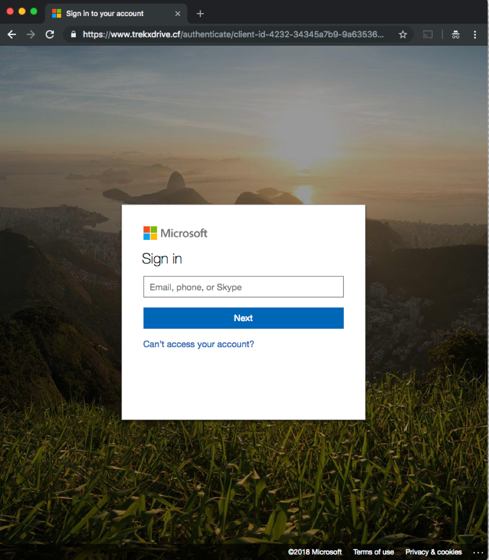Click the '©2018 Microsoft' footer text
The width and height of the screenshot is (489, 560).
point(315,552)
